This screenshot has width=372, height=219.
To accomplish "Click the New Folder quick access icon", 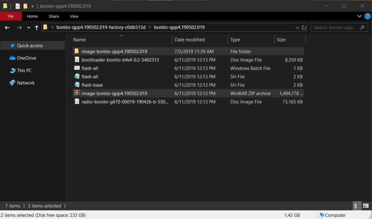I will click(25, 6).
